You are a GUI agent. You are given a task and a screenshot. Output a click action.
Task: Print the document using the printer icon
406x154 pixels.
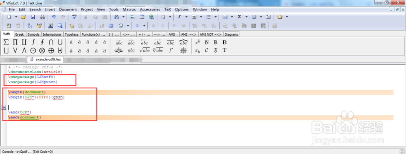43,17
